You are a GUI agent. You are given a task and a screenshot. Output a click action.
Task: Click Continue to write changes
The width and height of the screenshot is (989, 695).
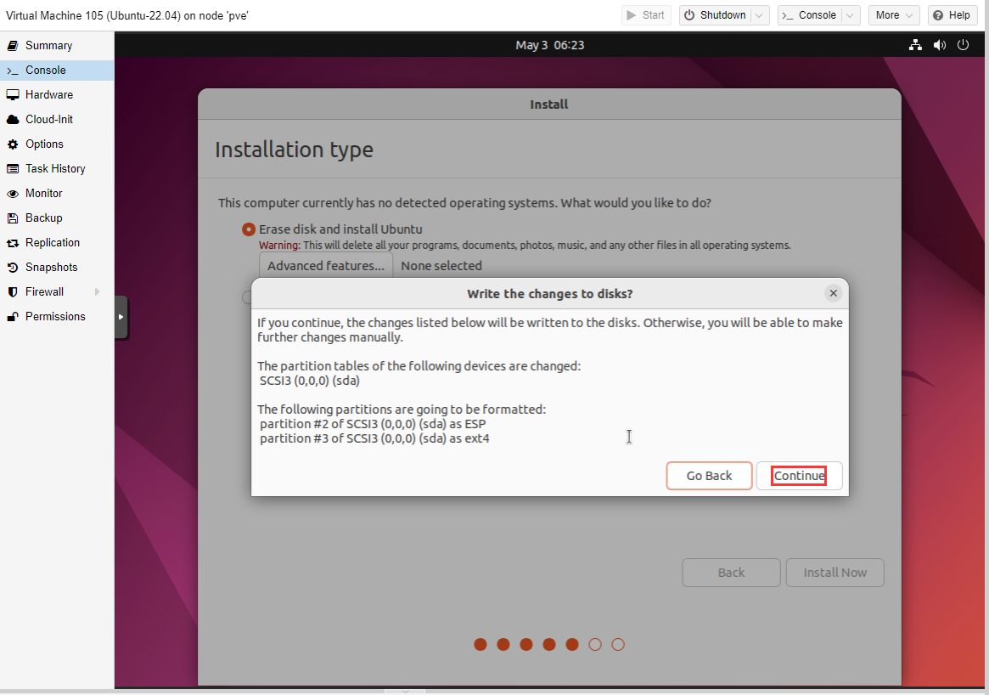[799, 476]
